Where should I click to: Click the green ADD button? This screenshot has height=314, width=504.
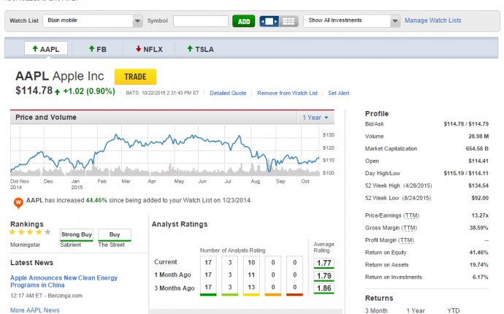[x=244, y=21]
